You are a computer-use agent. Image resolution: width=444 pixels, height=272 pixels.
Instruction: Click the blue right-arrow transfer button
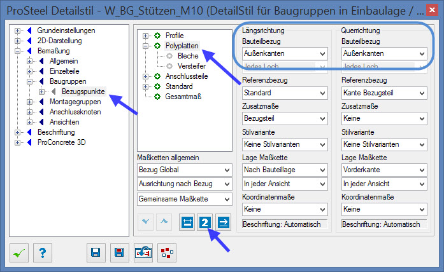pos(223,222)
